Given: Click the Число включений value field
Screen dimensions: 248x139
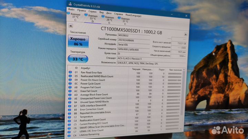Looking at the screenshot, I should 178,52.
